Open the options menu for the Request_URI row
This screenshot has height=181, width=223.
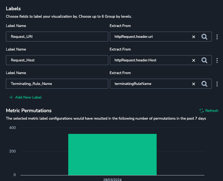coord(217,37)
